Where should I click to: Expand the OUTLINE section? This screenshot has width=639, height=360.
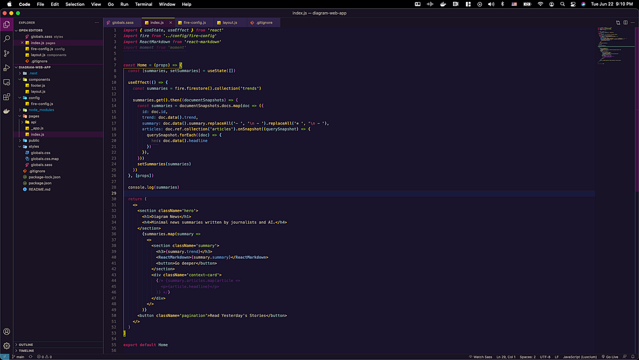point(26,345)
